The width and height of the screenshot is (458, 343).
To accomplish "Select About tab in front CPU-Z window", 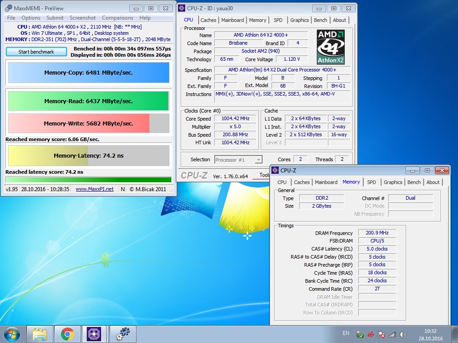I will tap(433, 182).
